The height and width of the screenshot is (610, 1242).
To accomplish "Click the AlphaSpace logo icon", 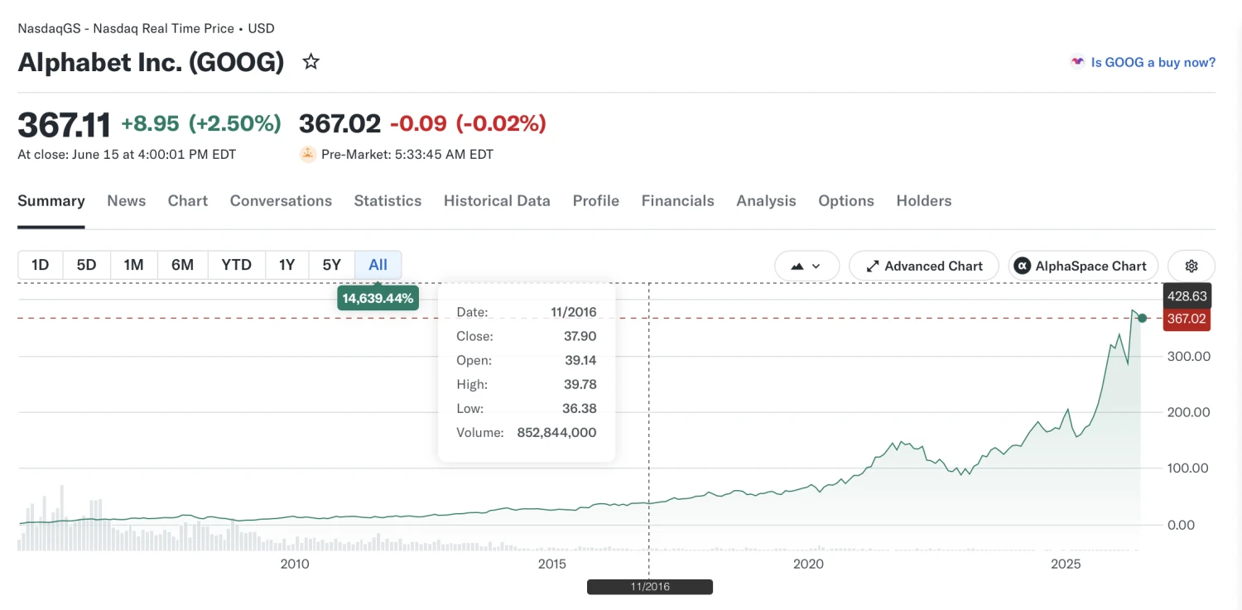I will 1023,266.
